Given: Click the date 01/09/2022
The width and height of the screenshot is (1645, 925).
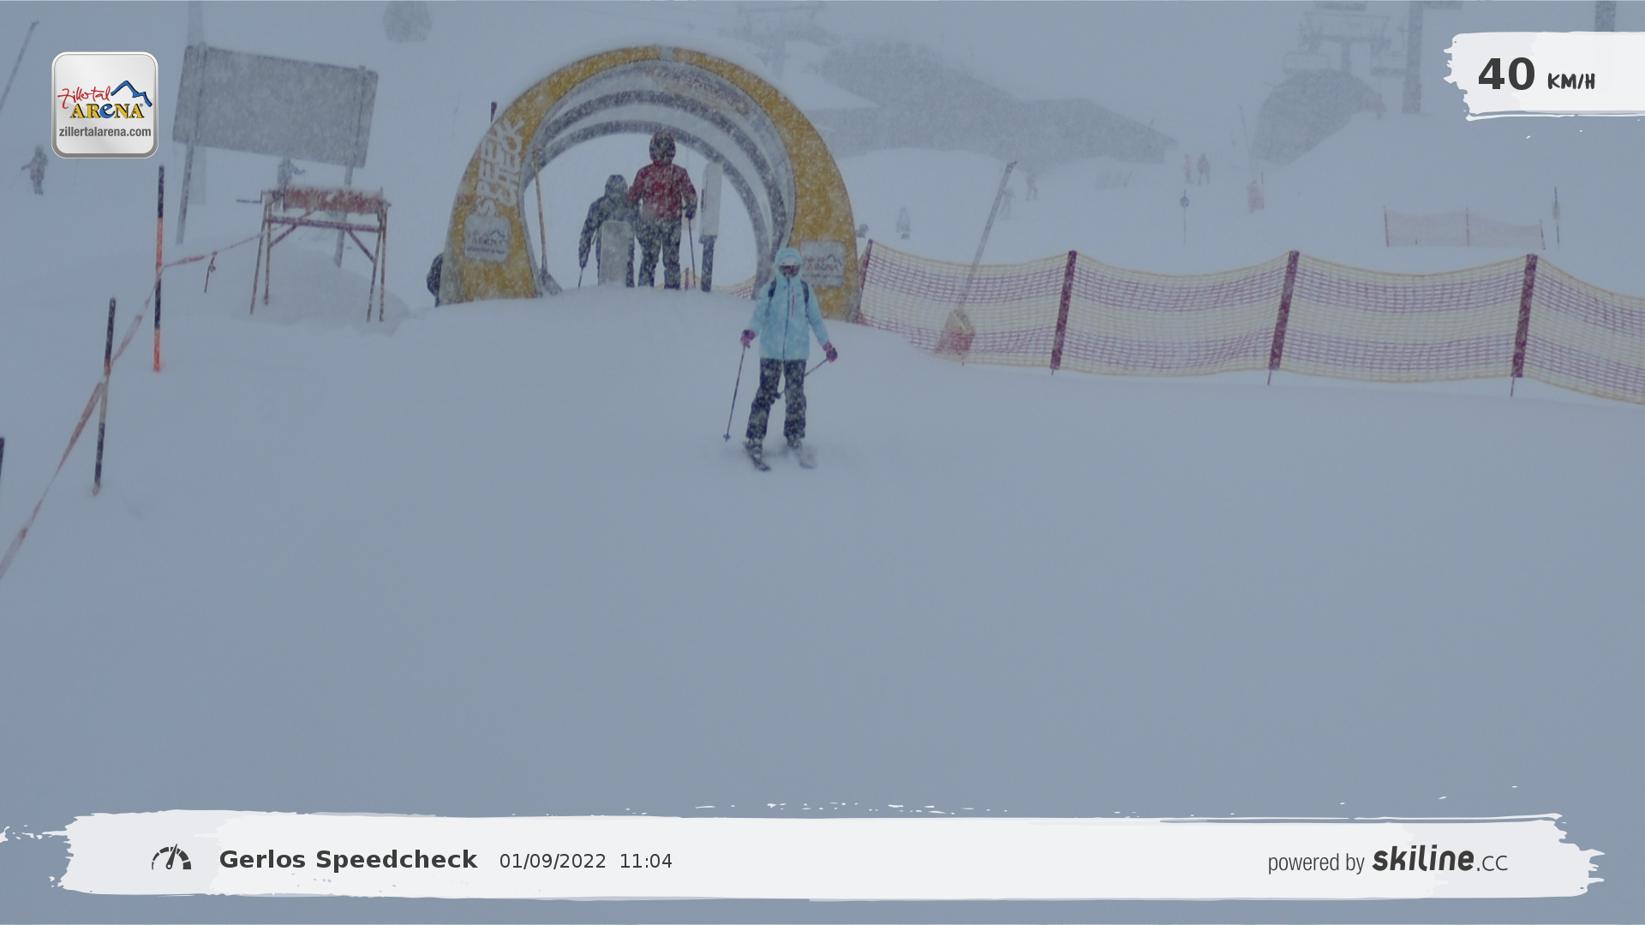Looking at the screenshot, I should click(x=553, y=862).
